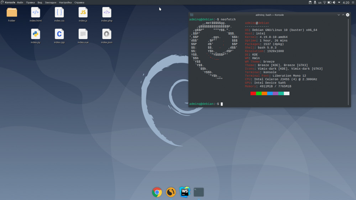Click the orange neofetch color block
This screenshot has width=356, height=200.
pos(264,93)
